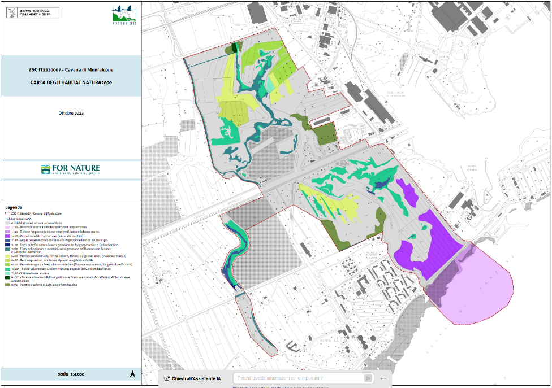Open the three-dots more options menu

point(383,378)
